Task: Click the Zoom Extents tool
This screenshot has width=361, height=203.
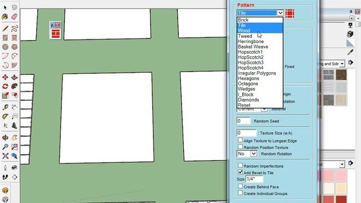Action: (x=5, y=156)
